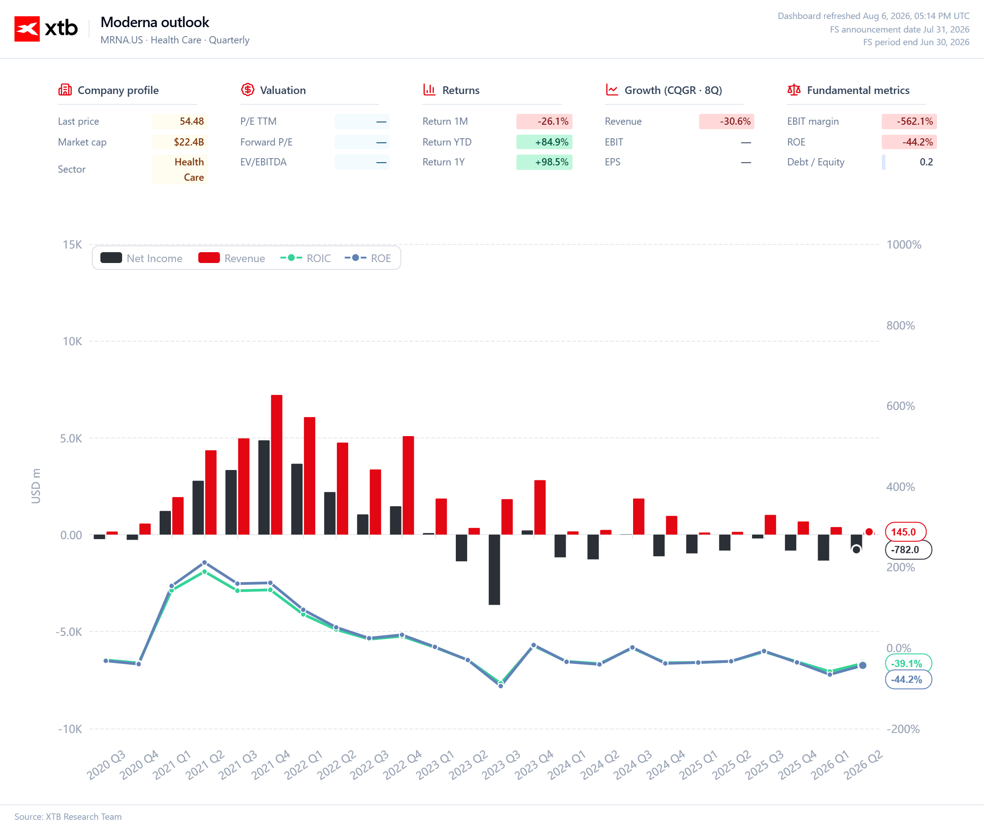Toggle ROIC line in legend
The height and width of the screenshot is (827, 984).
click(x=305, y=258)
